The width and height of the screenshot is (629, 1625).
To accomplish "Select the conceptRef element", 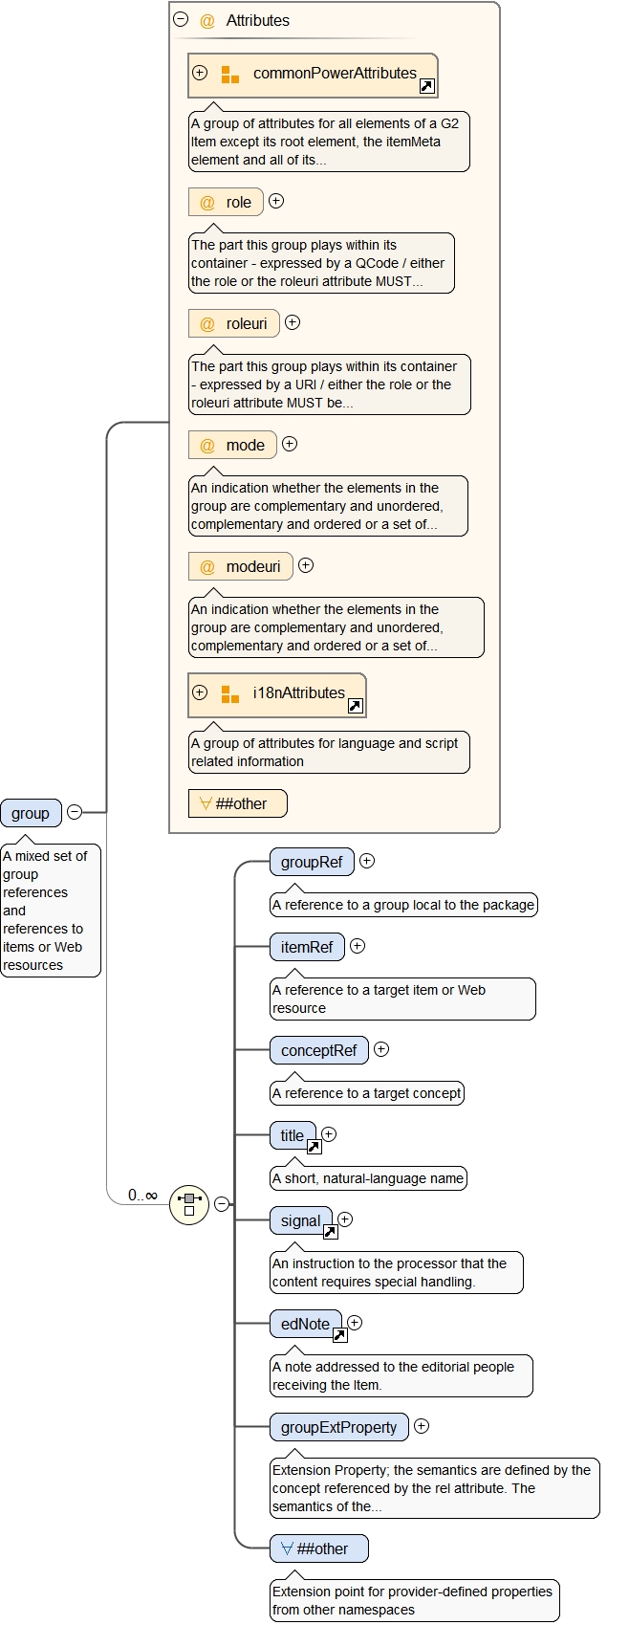I will click(x=318, y=1050).
